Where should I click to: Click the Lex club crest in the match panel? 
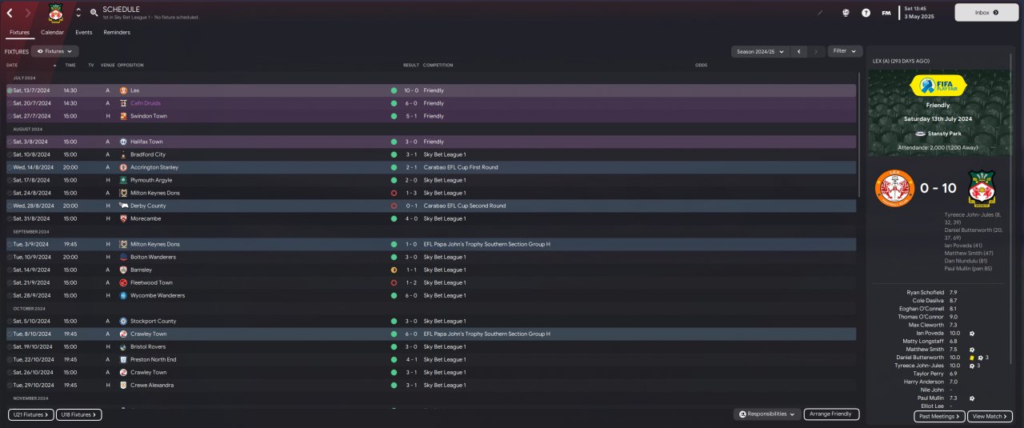pos(894,188)
